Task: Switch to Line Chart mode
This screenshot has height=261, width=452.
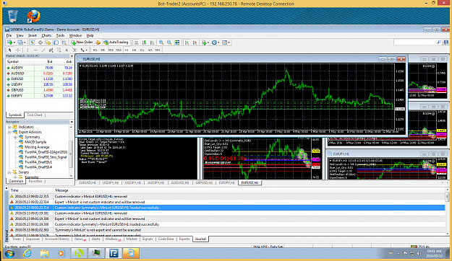Action: point(152,43)
